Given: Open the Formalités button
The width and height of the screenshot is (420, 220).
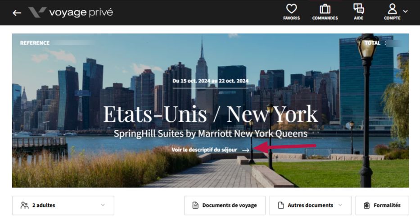Looking at the screenshot, I should click(382, 205).
